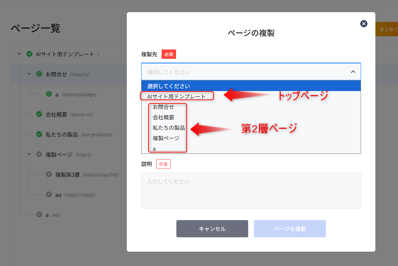This screenshot has height=266, width=398.
Task: Collapse the お問合せ tree branch
Action: (29, 74)
